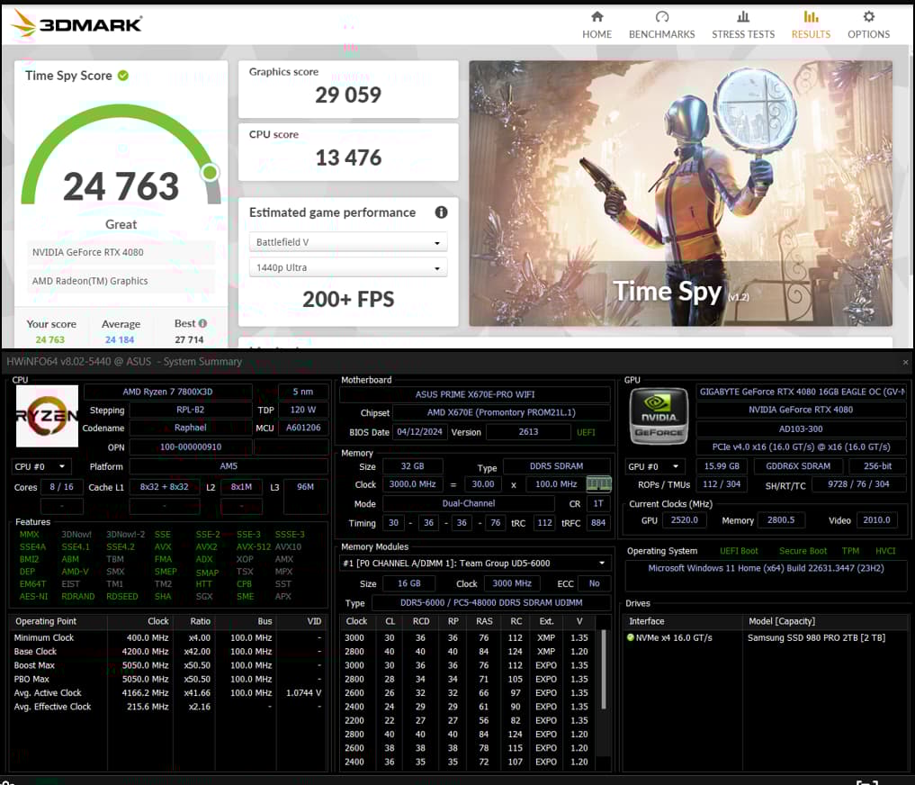Viewport: 915px width, 785px height.
Task: Open the Benchmarks gauge icon
Action: click(662, 17)
